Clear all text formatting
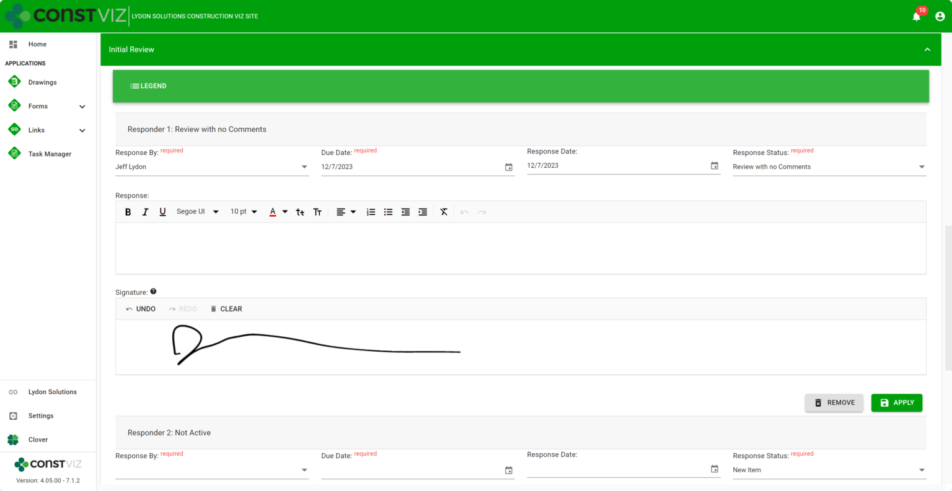Image resolution: width=952 pixels, height=491 pixels. [x=443, y=212]
